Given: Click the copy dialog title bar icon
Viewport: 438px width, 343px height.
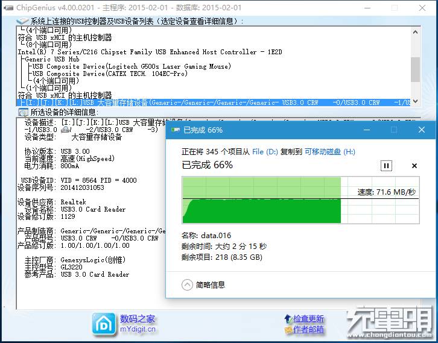Looking at the screenshot, I should pyautogui.click(x=176, y=130).
